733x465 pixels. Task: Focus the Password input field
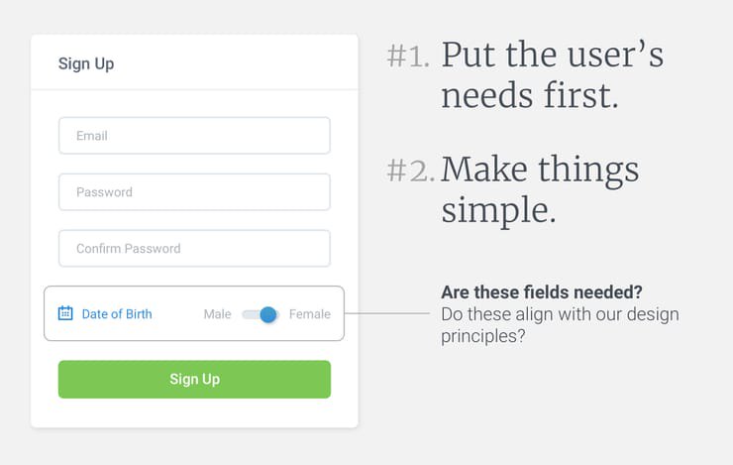194,192
